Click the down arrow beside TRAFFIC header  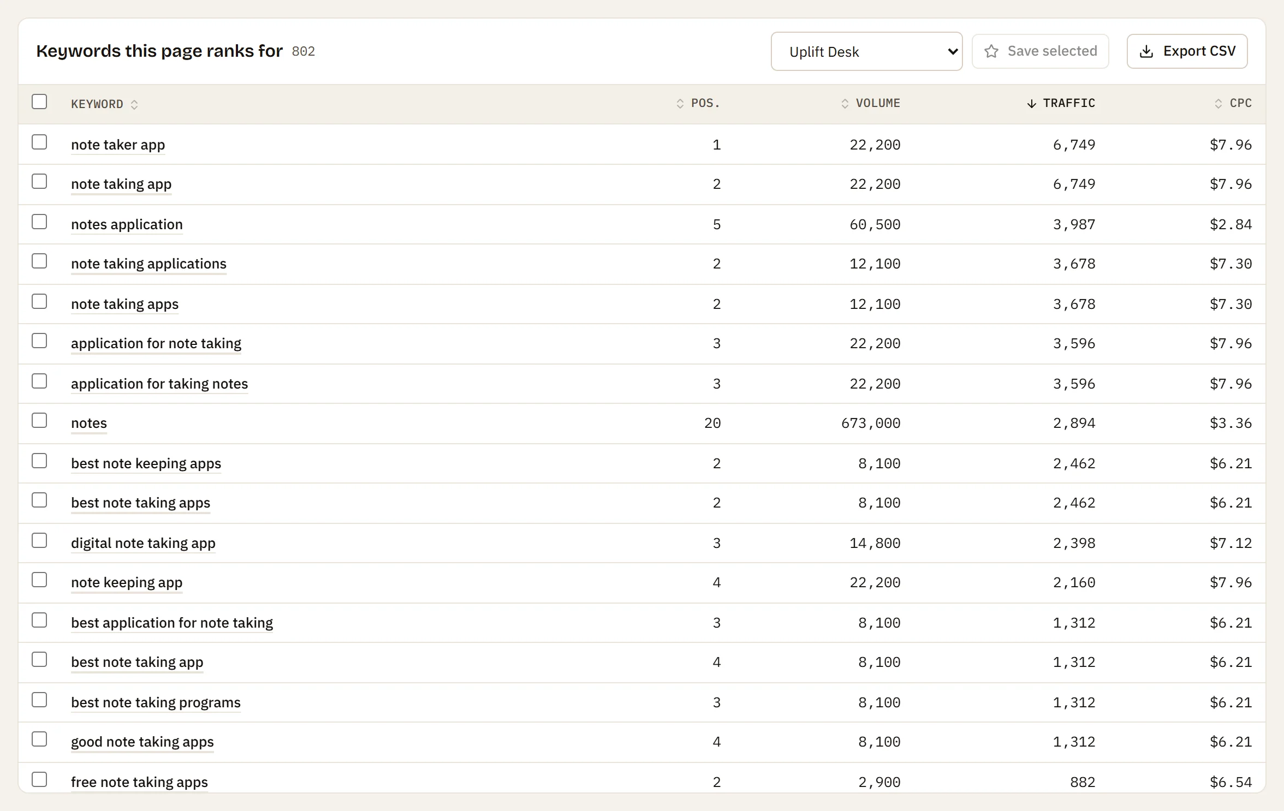coord(1031,104)
